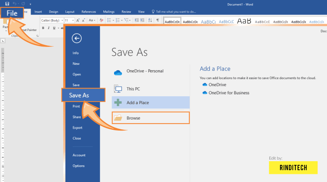Click the Sort A-Z icon
Image resolution: width=327 pixels, height=182 pixels.
pos(150,20)
